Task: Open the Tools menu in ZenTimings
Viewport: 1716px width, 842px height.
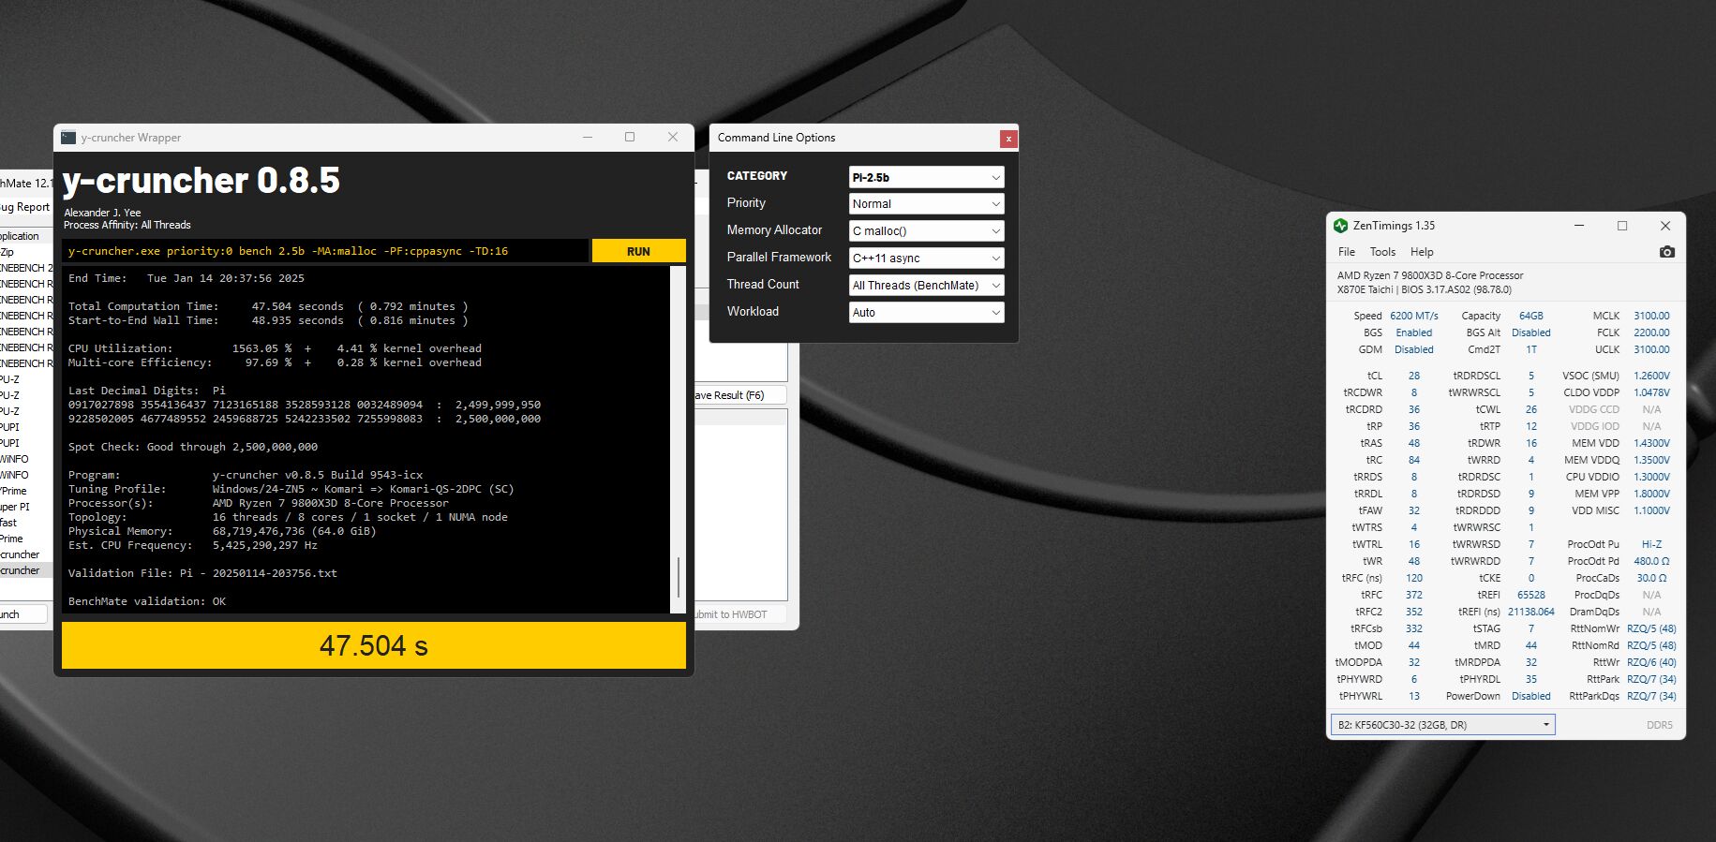Action: [1382, 252]
